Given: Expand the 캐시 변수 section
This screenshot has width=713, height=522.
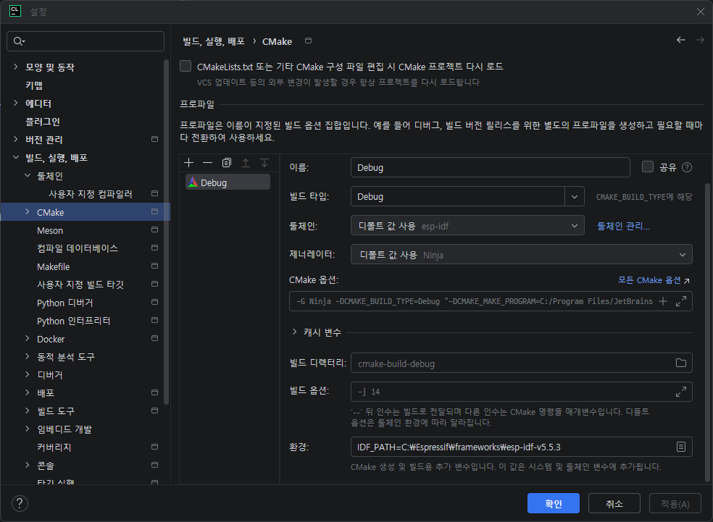Looking at the screenshot, I should tap(294, 332).
